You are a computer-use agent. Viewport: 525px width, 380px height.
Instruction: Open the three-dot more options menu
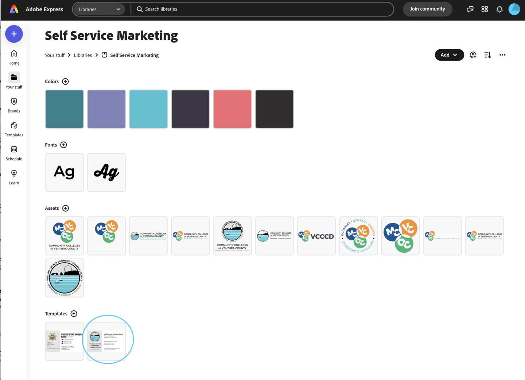(x=502, y=55)
